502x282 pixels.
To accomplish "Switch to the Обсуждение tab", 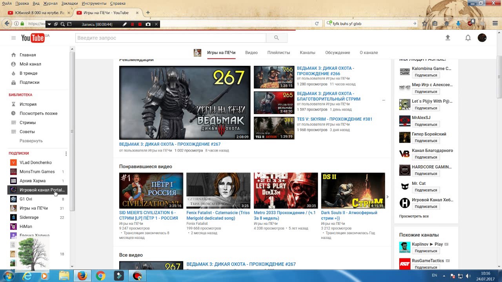I will coord(337,52).
